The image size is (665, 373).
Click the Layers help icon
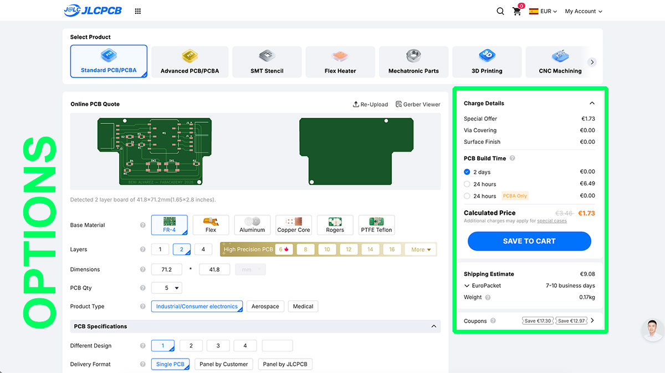point(143,250)
